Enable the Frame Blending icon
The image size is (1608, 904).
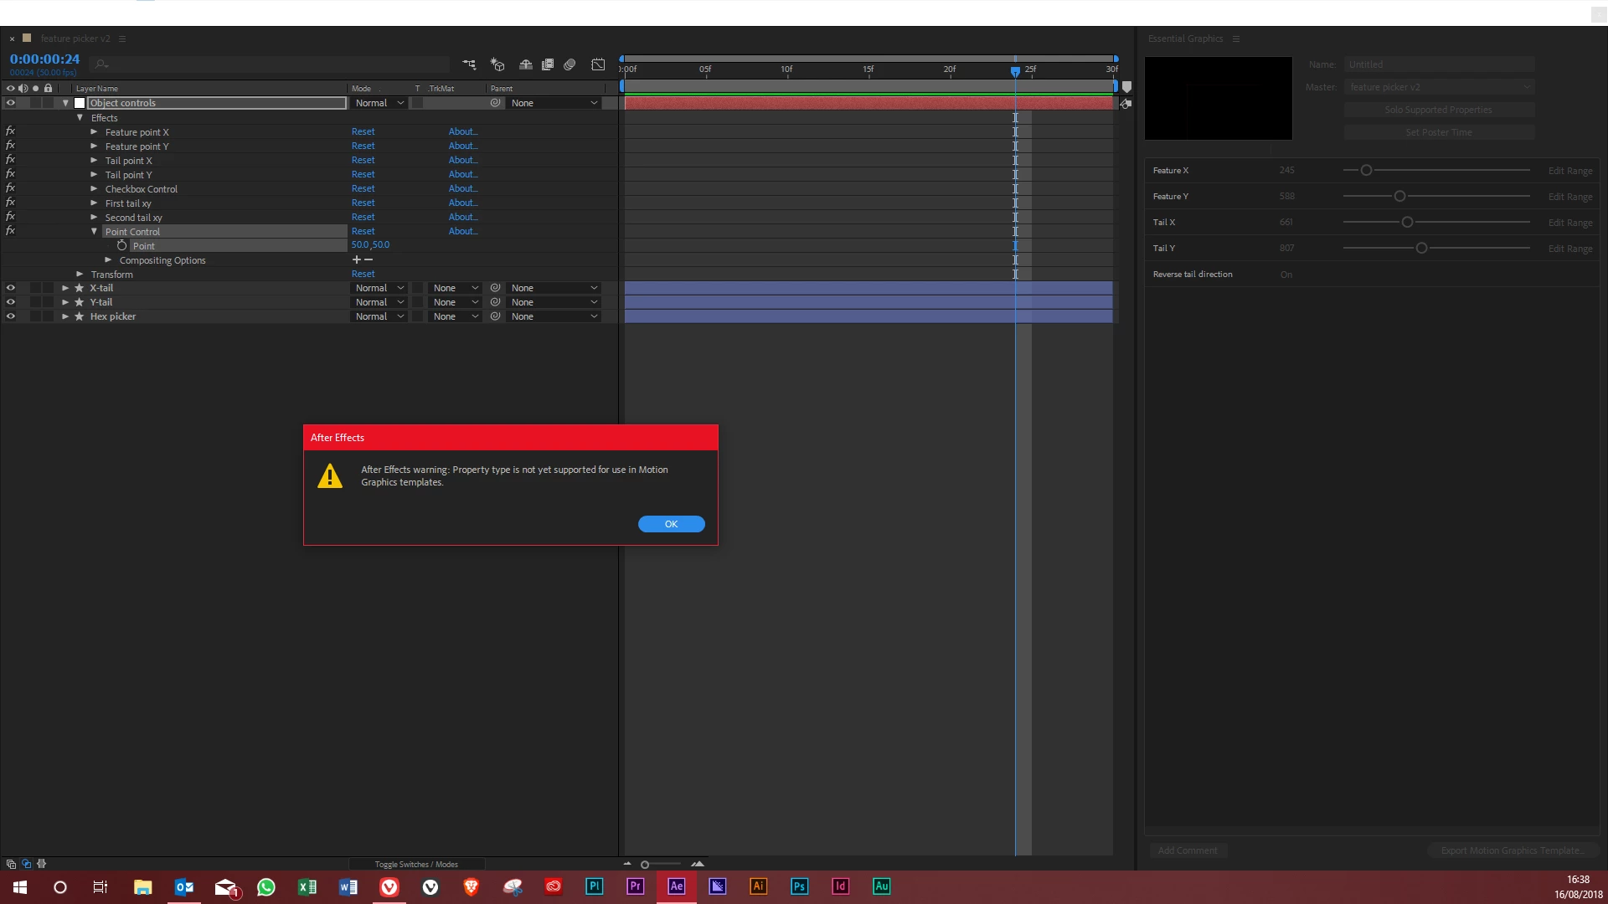pyautogui.click(x=548, y=64)
